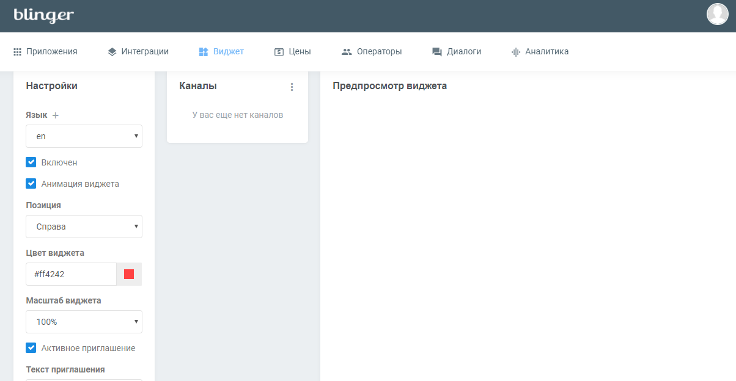Click the Текст приглашения label
Viewport: 736px width, 381px height.
65,369
